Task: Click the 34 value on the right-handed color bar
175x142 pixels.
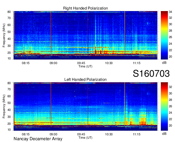Action: coord(170,12)
